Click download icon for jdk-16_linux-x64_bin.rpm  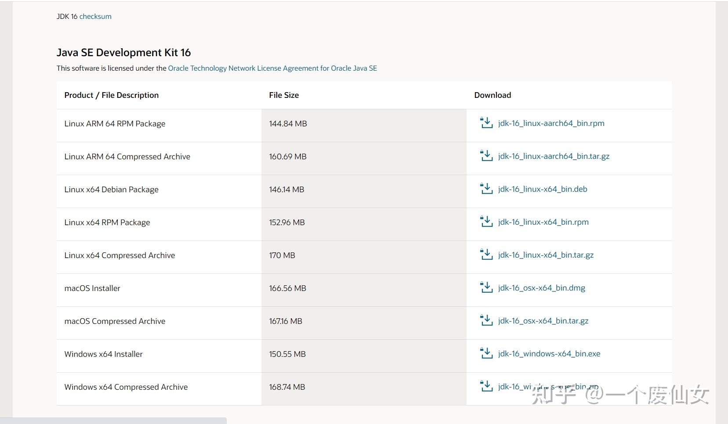pos(486,222)
